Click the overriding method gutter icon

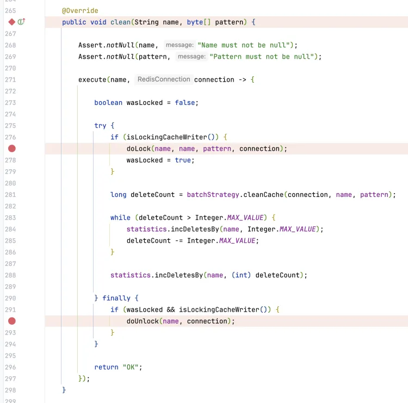[x=22, y=22]
